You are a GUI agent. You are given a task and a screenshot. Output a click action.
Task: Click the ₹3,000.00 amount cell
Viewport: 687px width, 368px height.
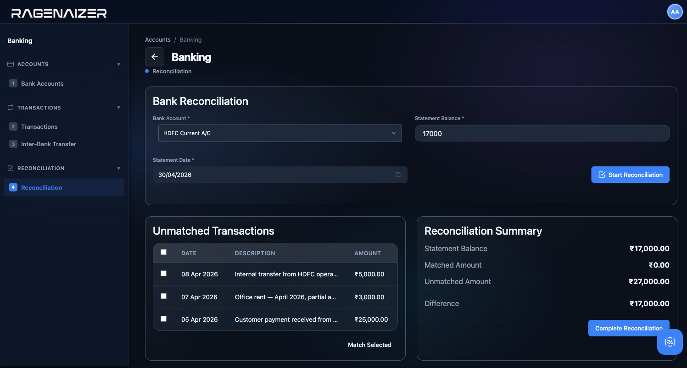point(369,297)
